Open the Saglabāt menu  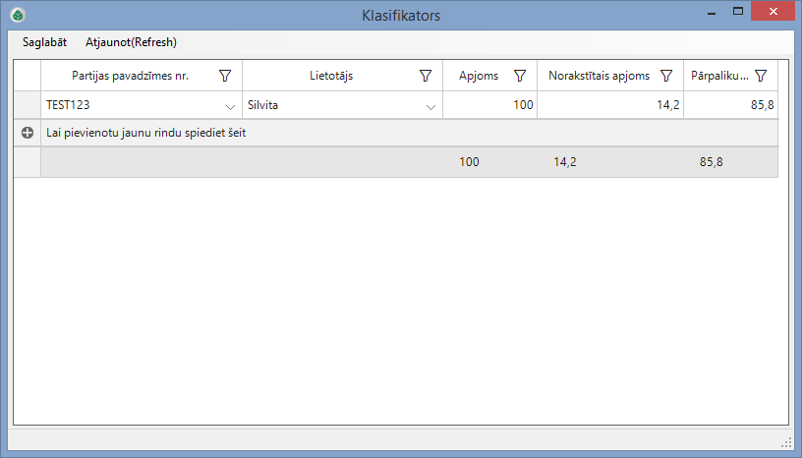(44, 42)
